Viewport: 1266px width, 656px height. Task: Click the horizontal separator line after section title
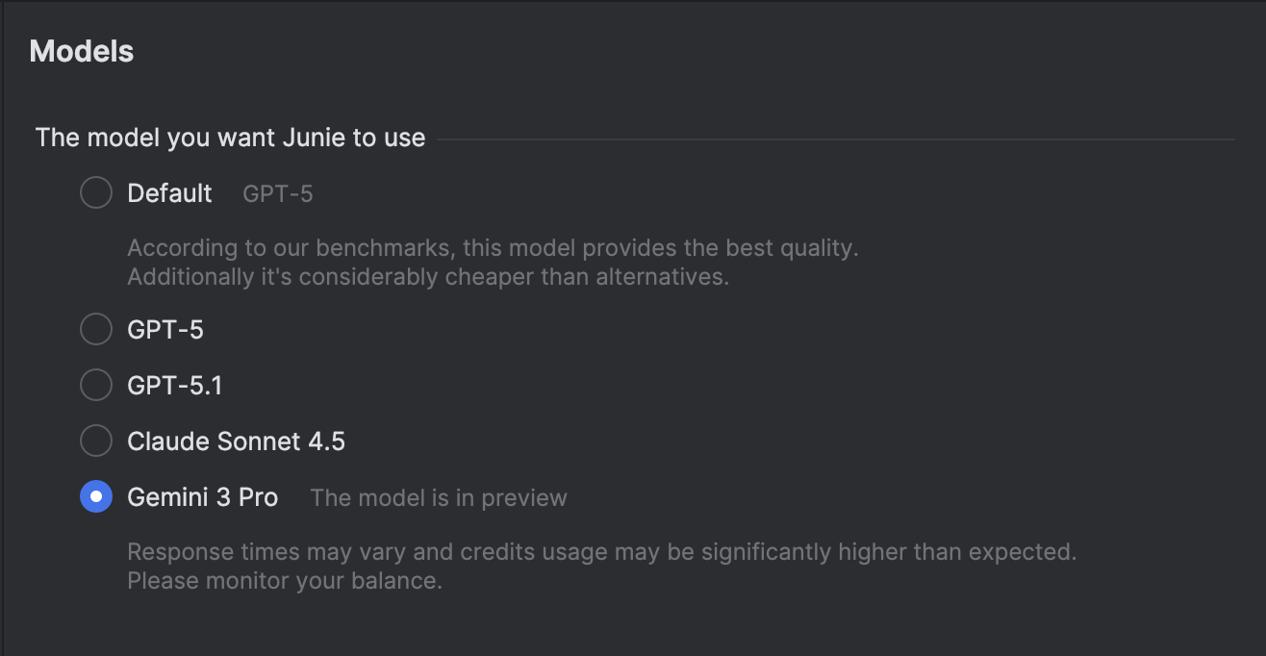click(x=835, y=139)
